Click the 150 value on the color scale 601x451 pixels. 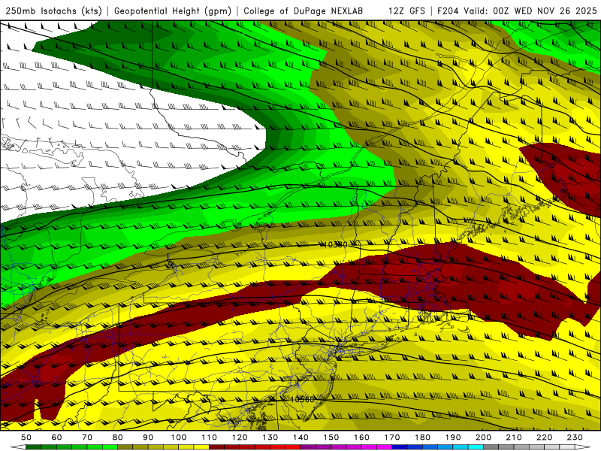pyautogui.click(x=331, y=437)
